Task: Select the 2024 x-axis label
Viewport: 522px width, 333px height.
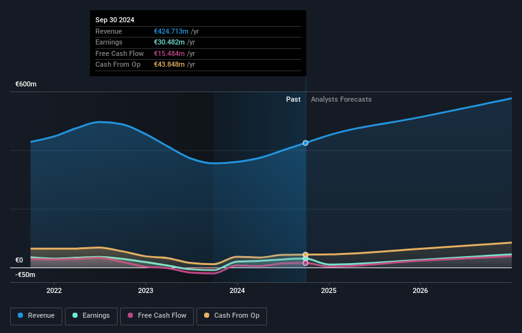Action: 237,291
